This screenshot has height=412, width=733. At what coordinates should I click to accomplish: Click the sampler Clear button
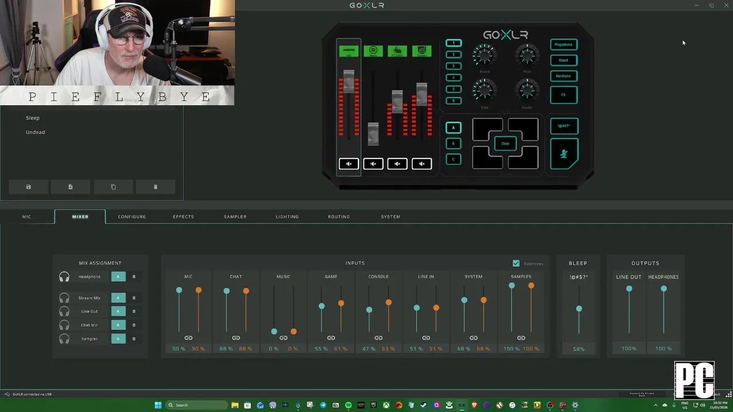click(x=505, y=144)
